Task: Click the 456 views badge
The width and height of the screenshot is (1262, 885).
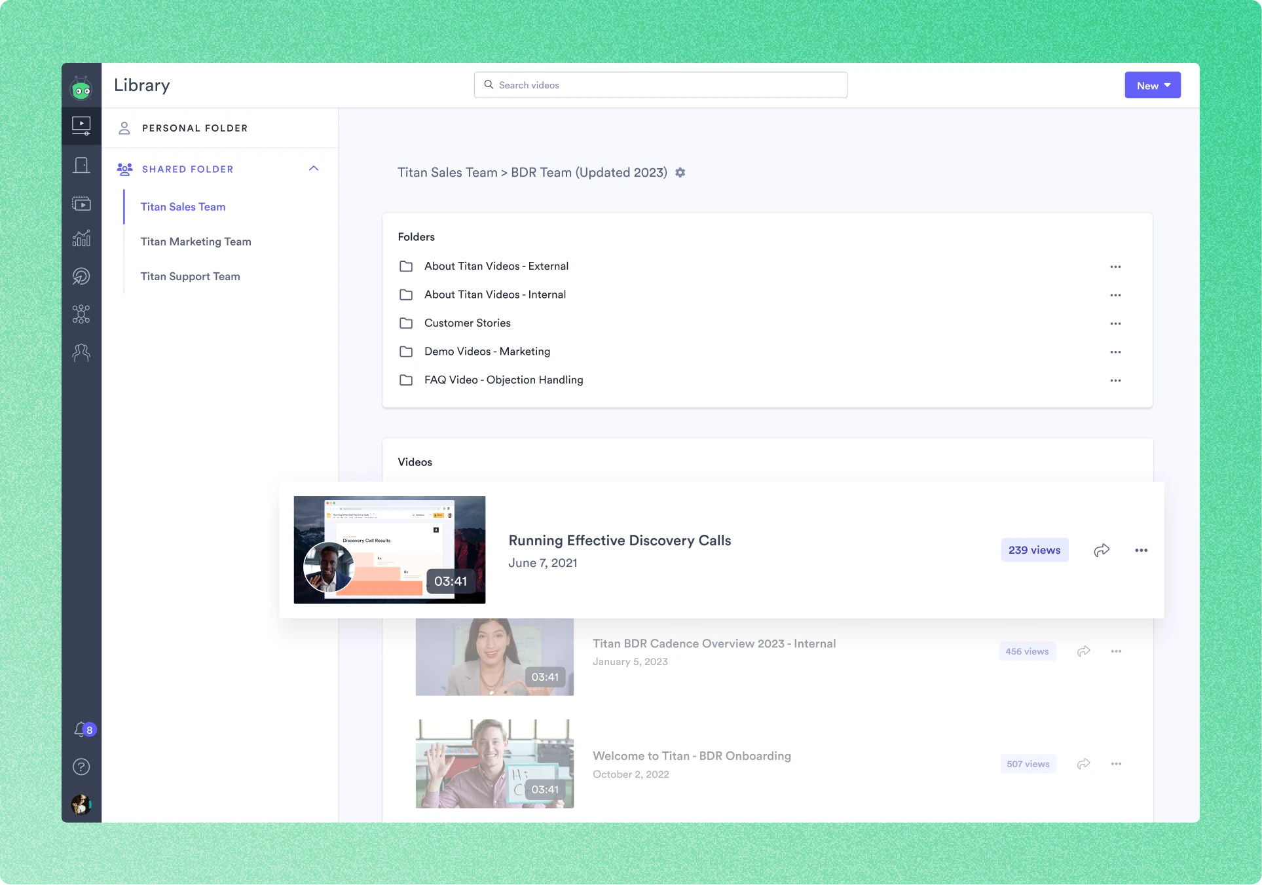Action: 1027,651
